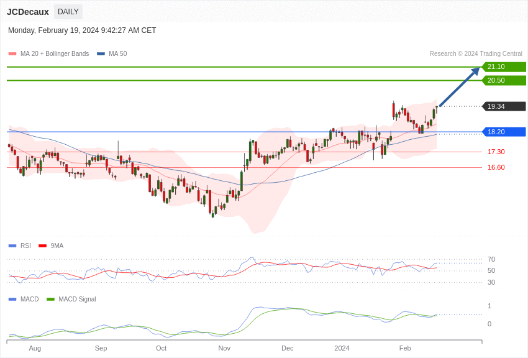
Task: Click the green MACD Signal legend icon
Action: 50,300
